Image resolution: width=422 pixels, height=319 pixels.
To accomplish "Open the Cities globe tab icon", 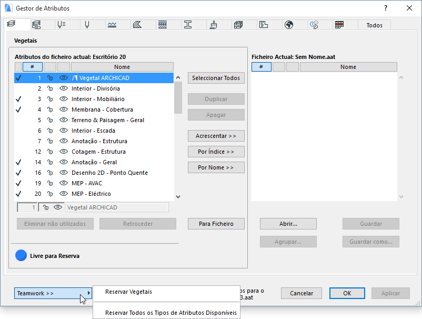I will click(289, 25).
